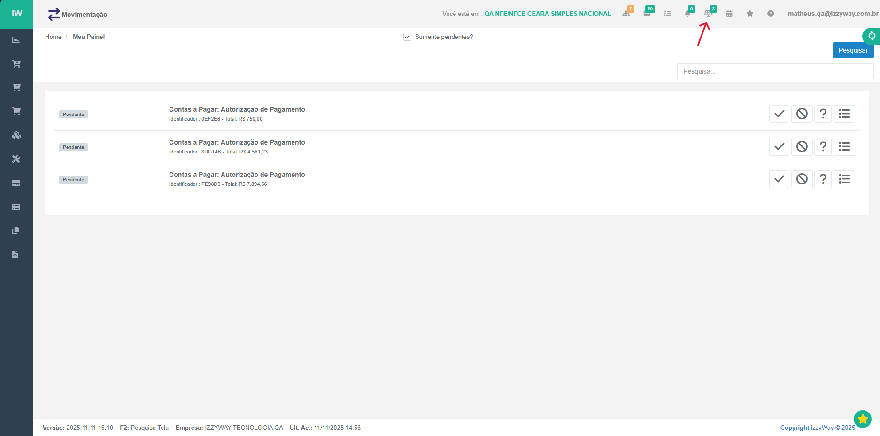Expand details list for payment FE98D9

pyautogui.click(x=844, y=179)
